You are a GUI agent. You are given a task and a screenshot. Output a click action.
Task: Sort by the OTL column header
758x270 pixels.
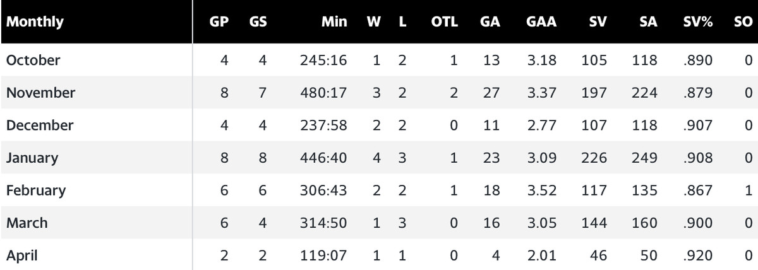tap(444, 22)
